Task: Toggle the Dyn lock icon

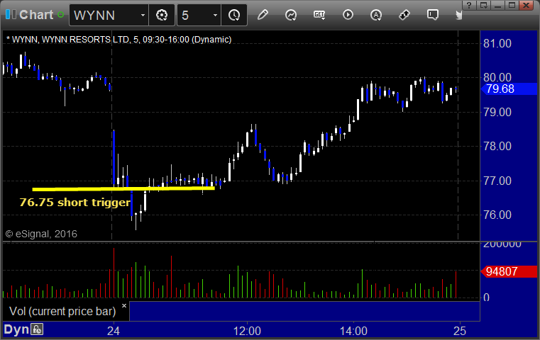Action: (37, 329)
